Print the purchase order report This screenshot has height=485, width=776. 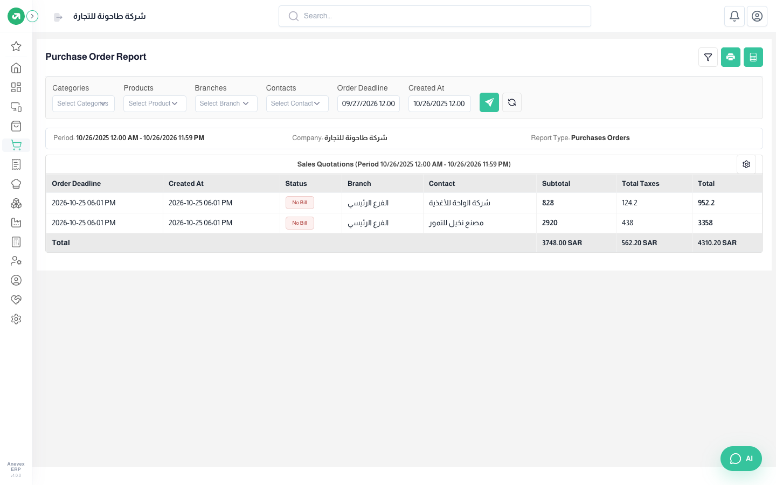731,57
